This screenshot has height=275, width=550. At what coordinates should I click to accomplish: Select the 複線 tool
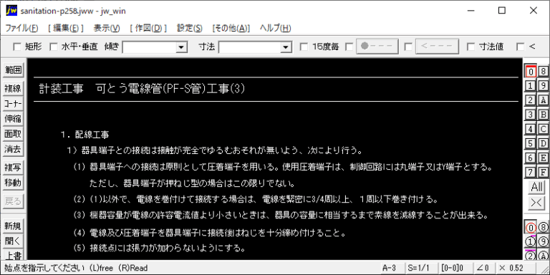(13, 88)
